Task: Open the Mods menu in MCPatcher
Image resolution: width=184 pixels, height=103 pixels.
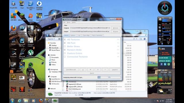Action: [x=68, y=22]
